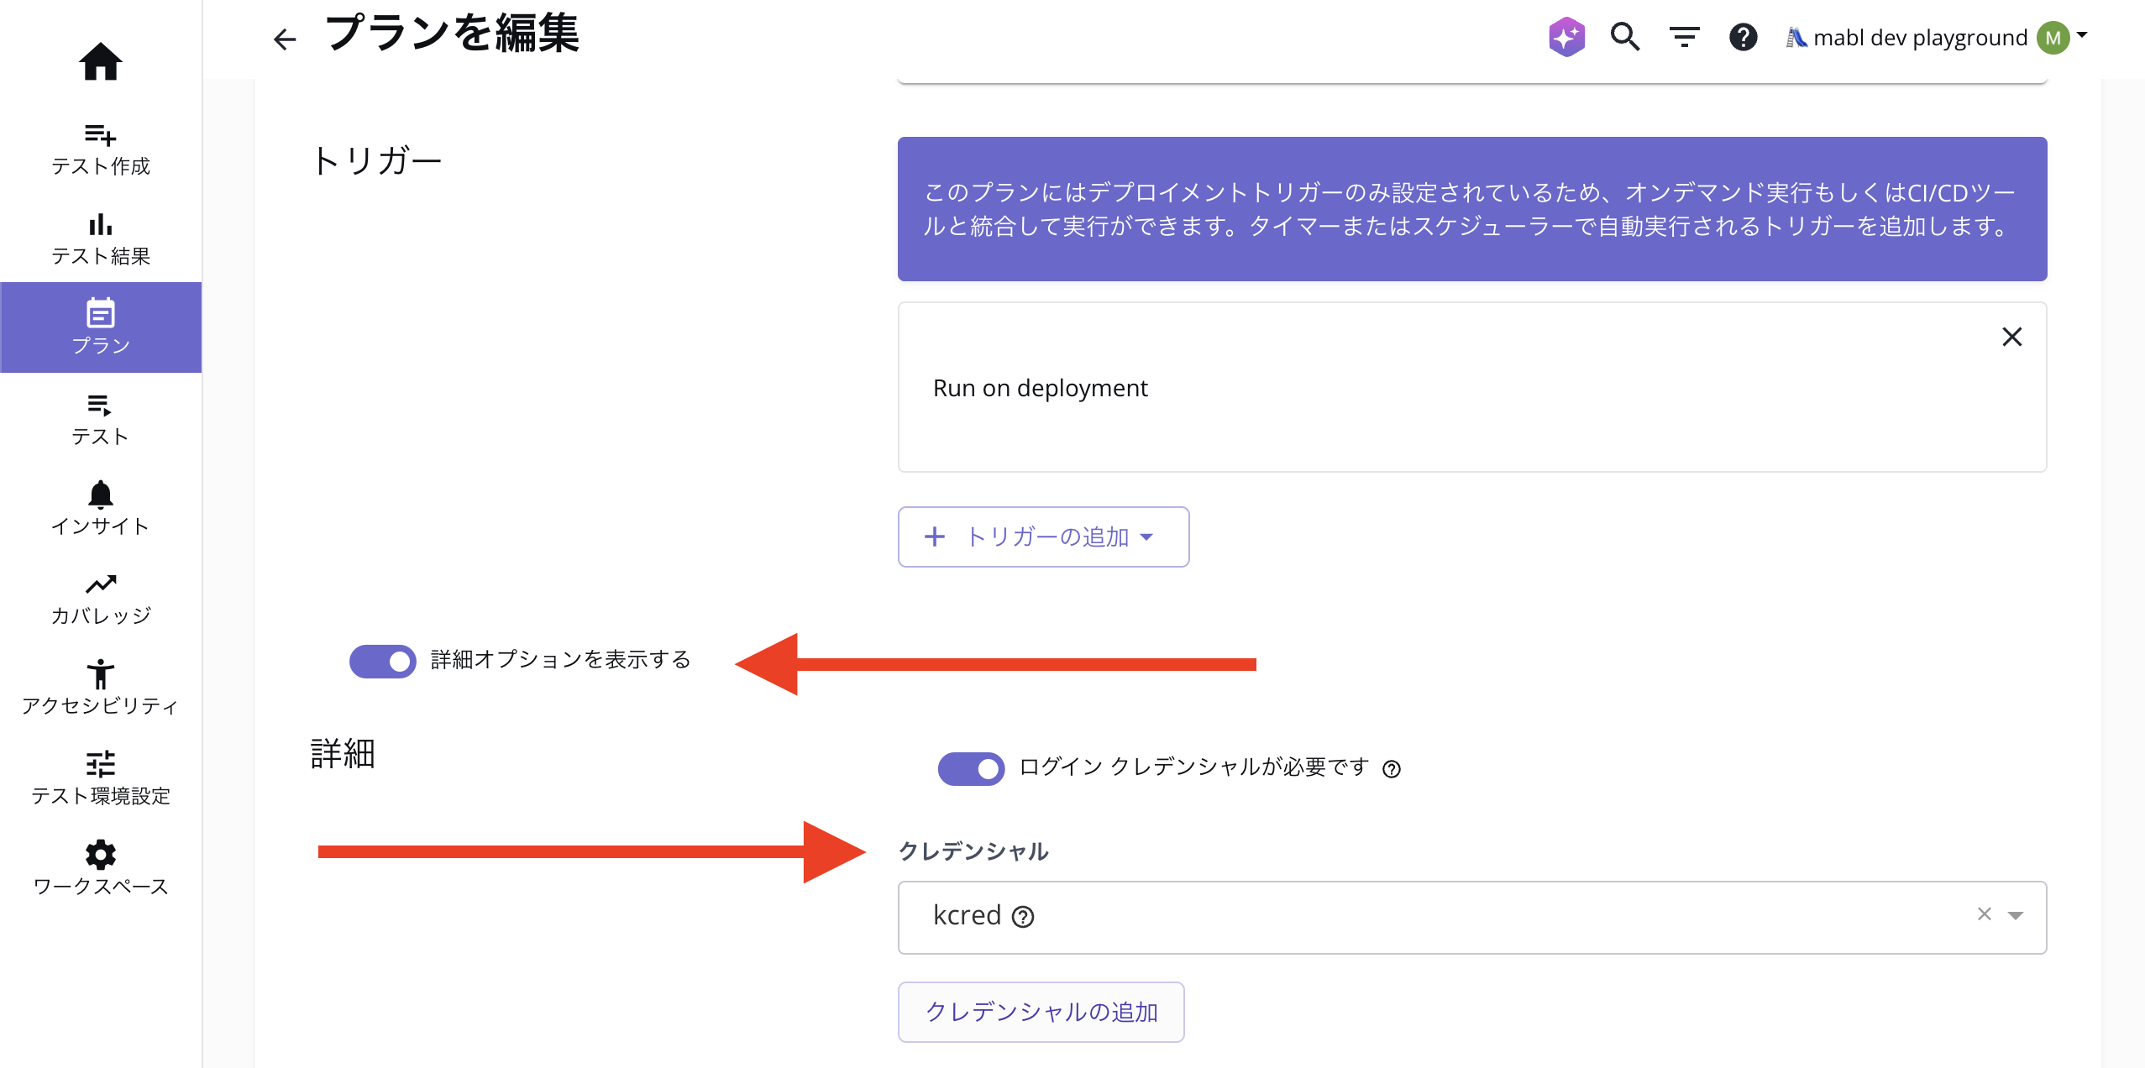2145x1068 pixels.
Task: Open the help question mark icon
Action: 1743,37
